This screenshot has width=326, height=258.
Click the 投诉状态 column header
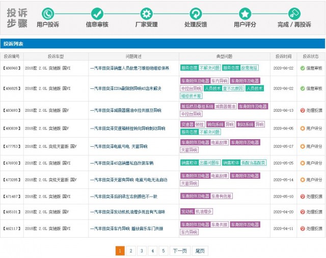click(311, 56)
